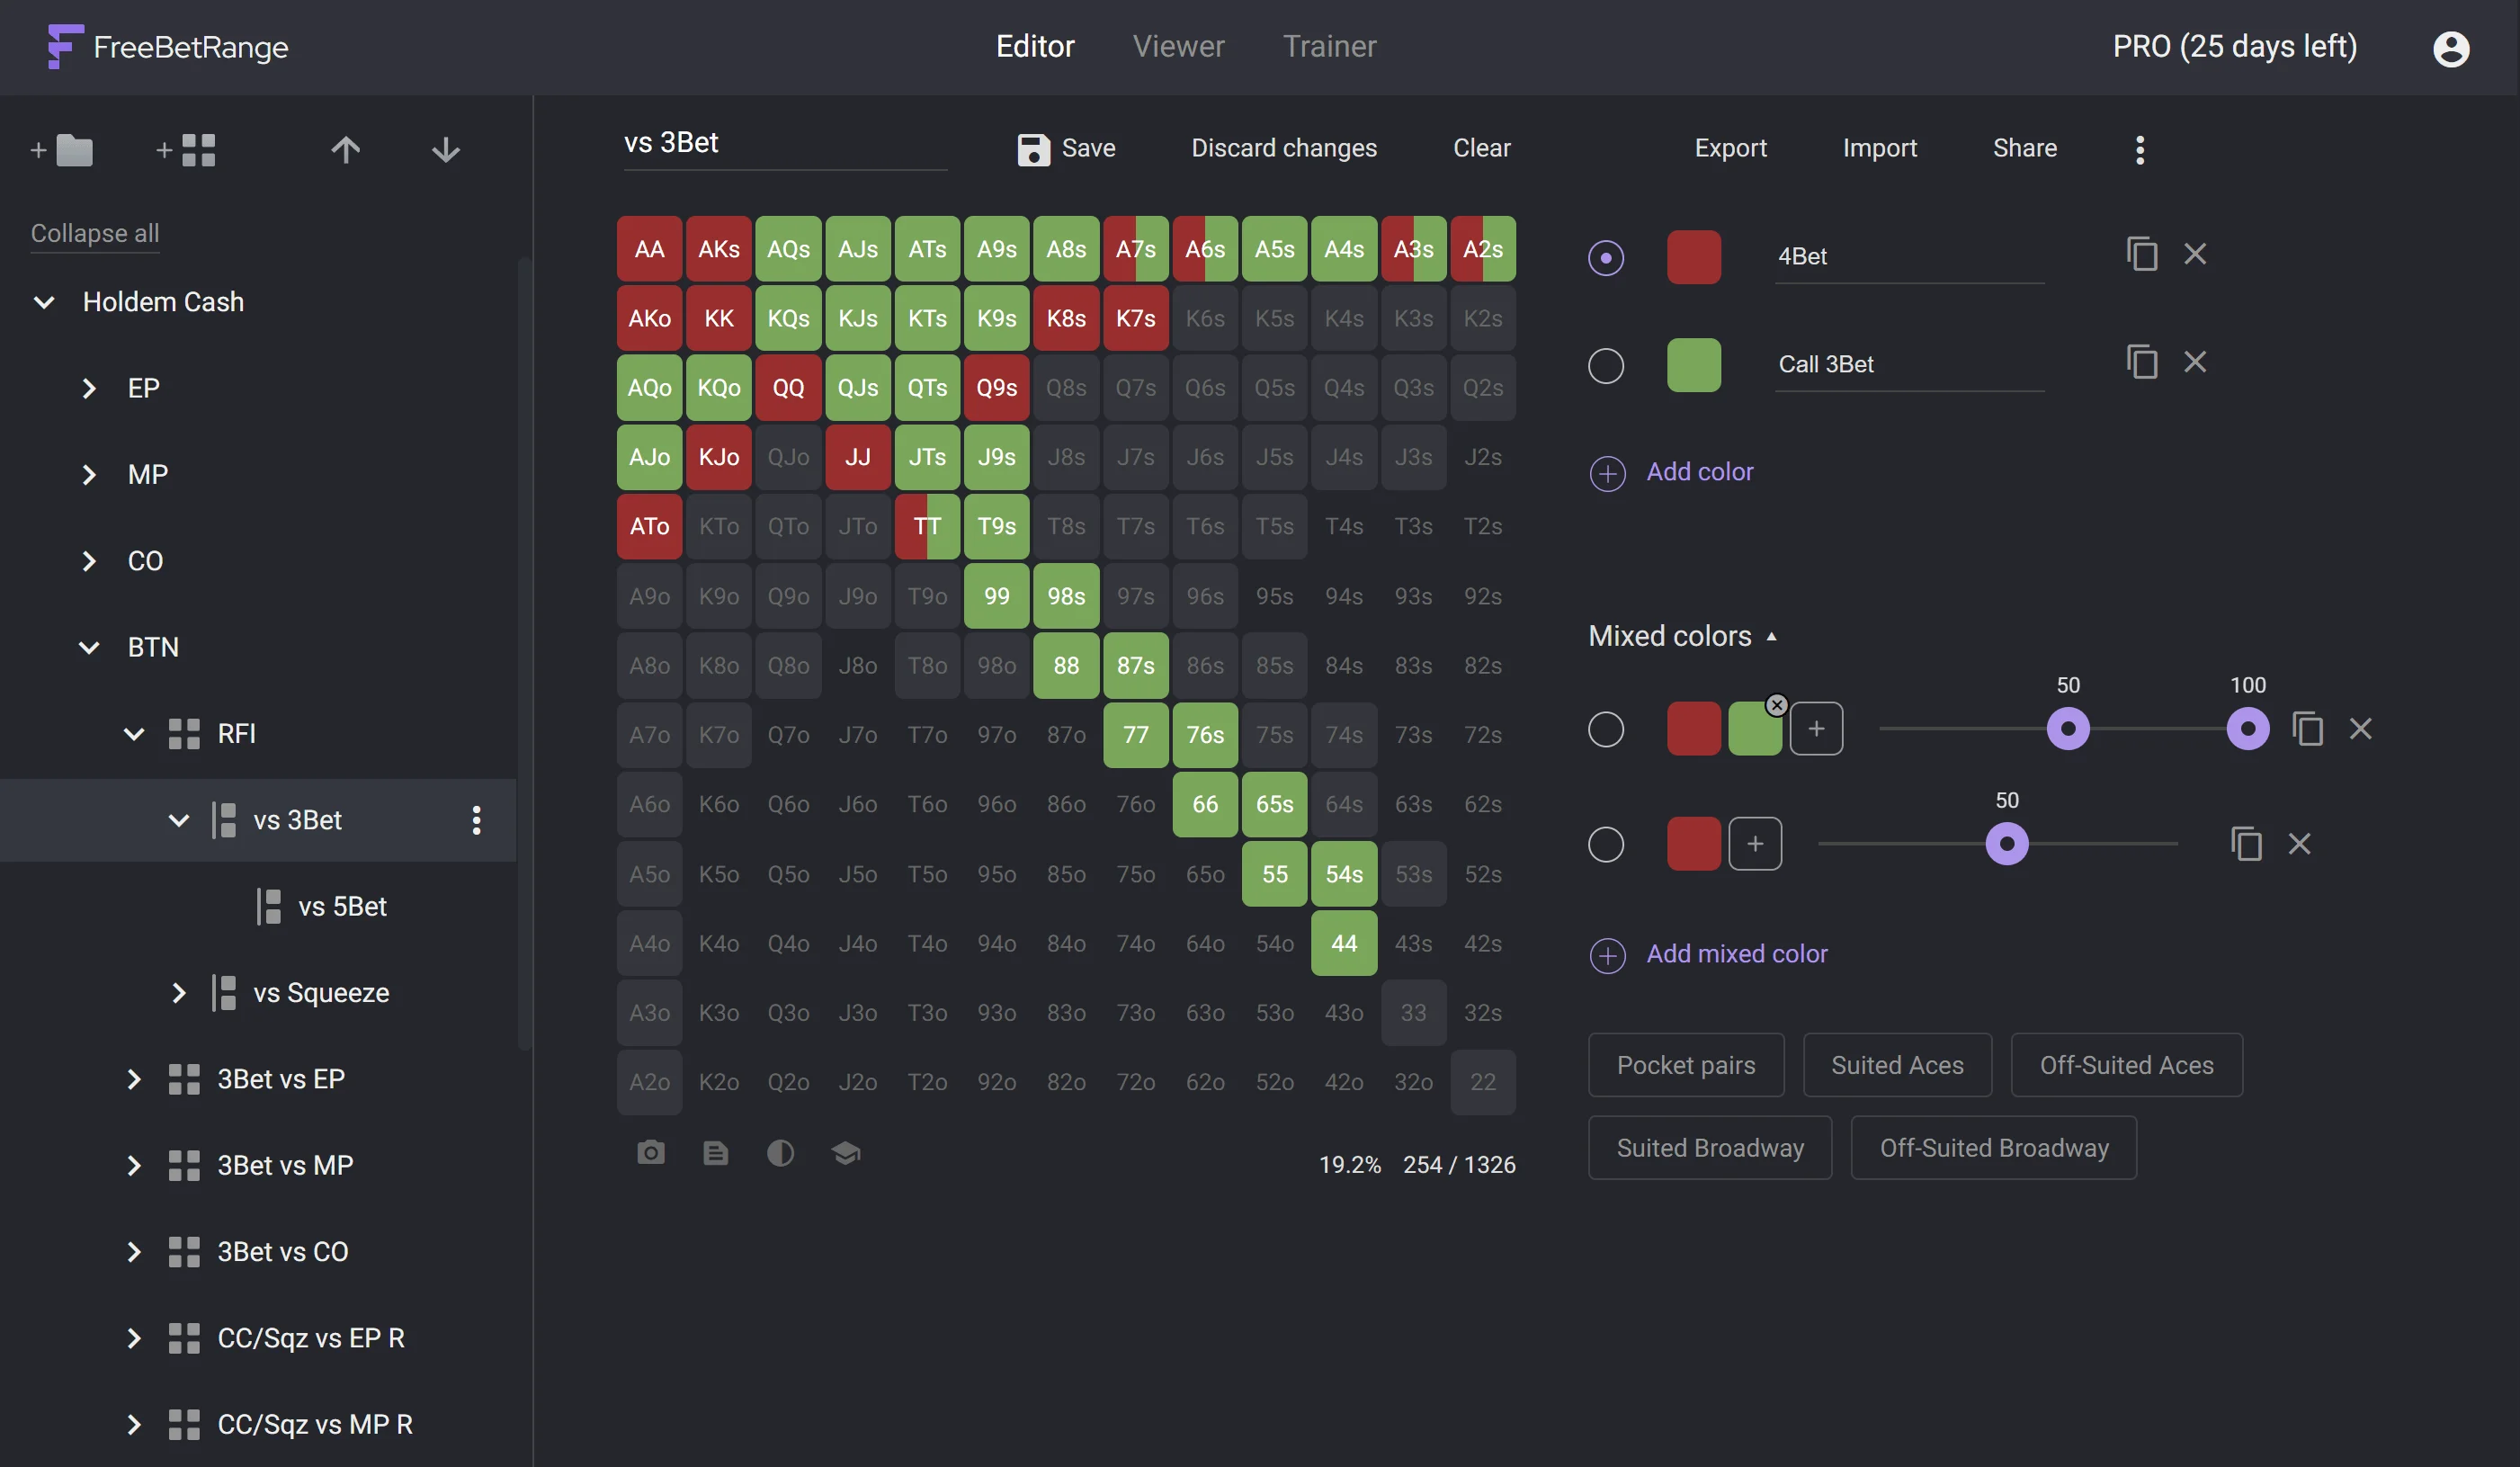Switch to the Viewer tab
The image size is (2520, 1467).
click(1179, 46)
